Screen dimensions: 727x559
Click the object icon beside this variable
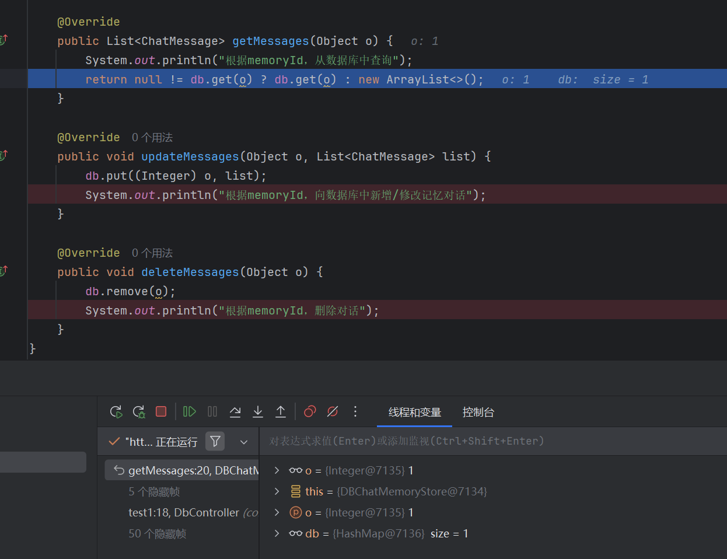click(x=296, y=491)
